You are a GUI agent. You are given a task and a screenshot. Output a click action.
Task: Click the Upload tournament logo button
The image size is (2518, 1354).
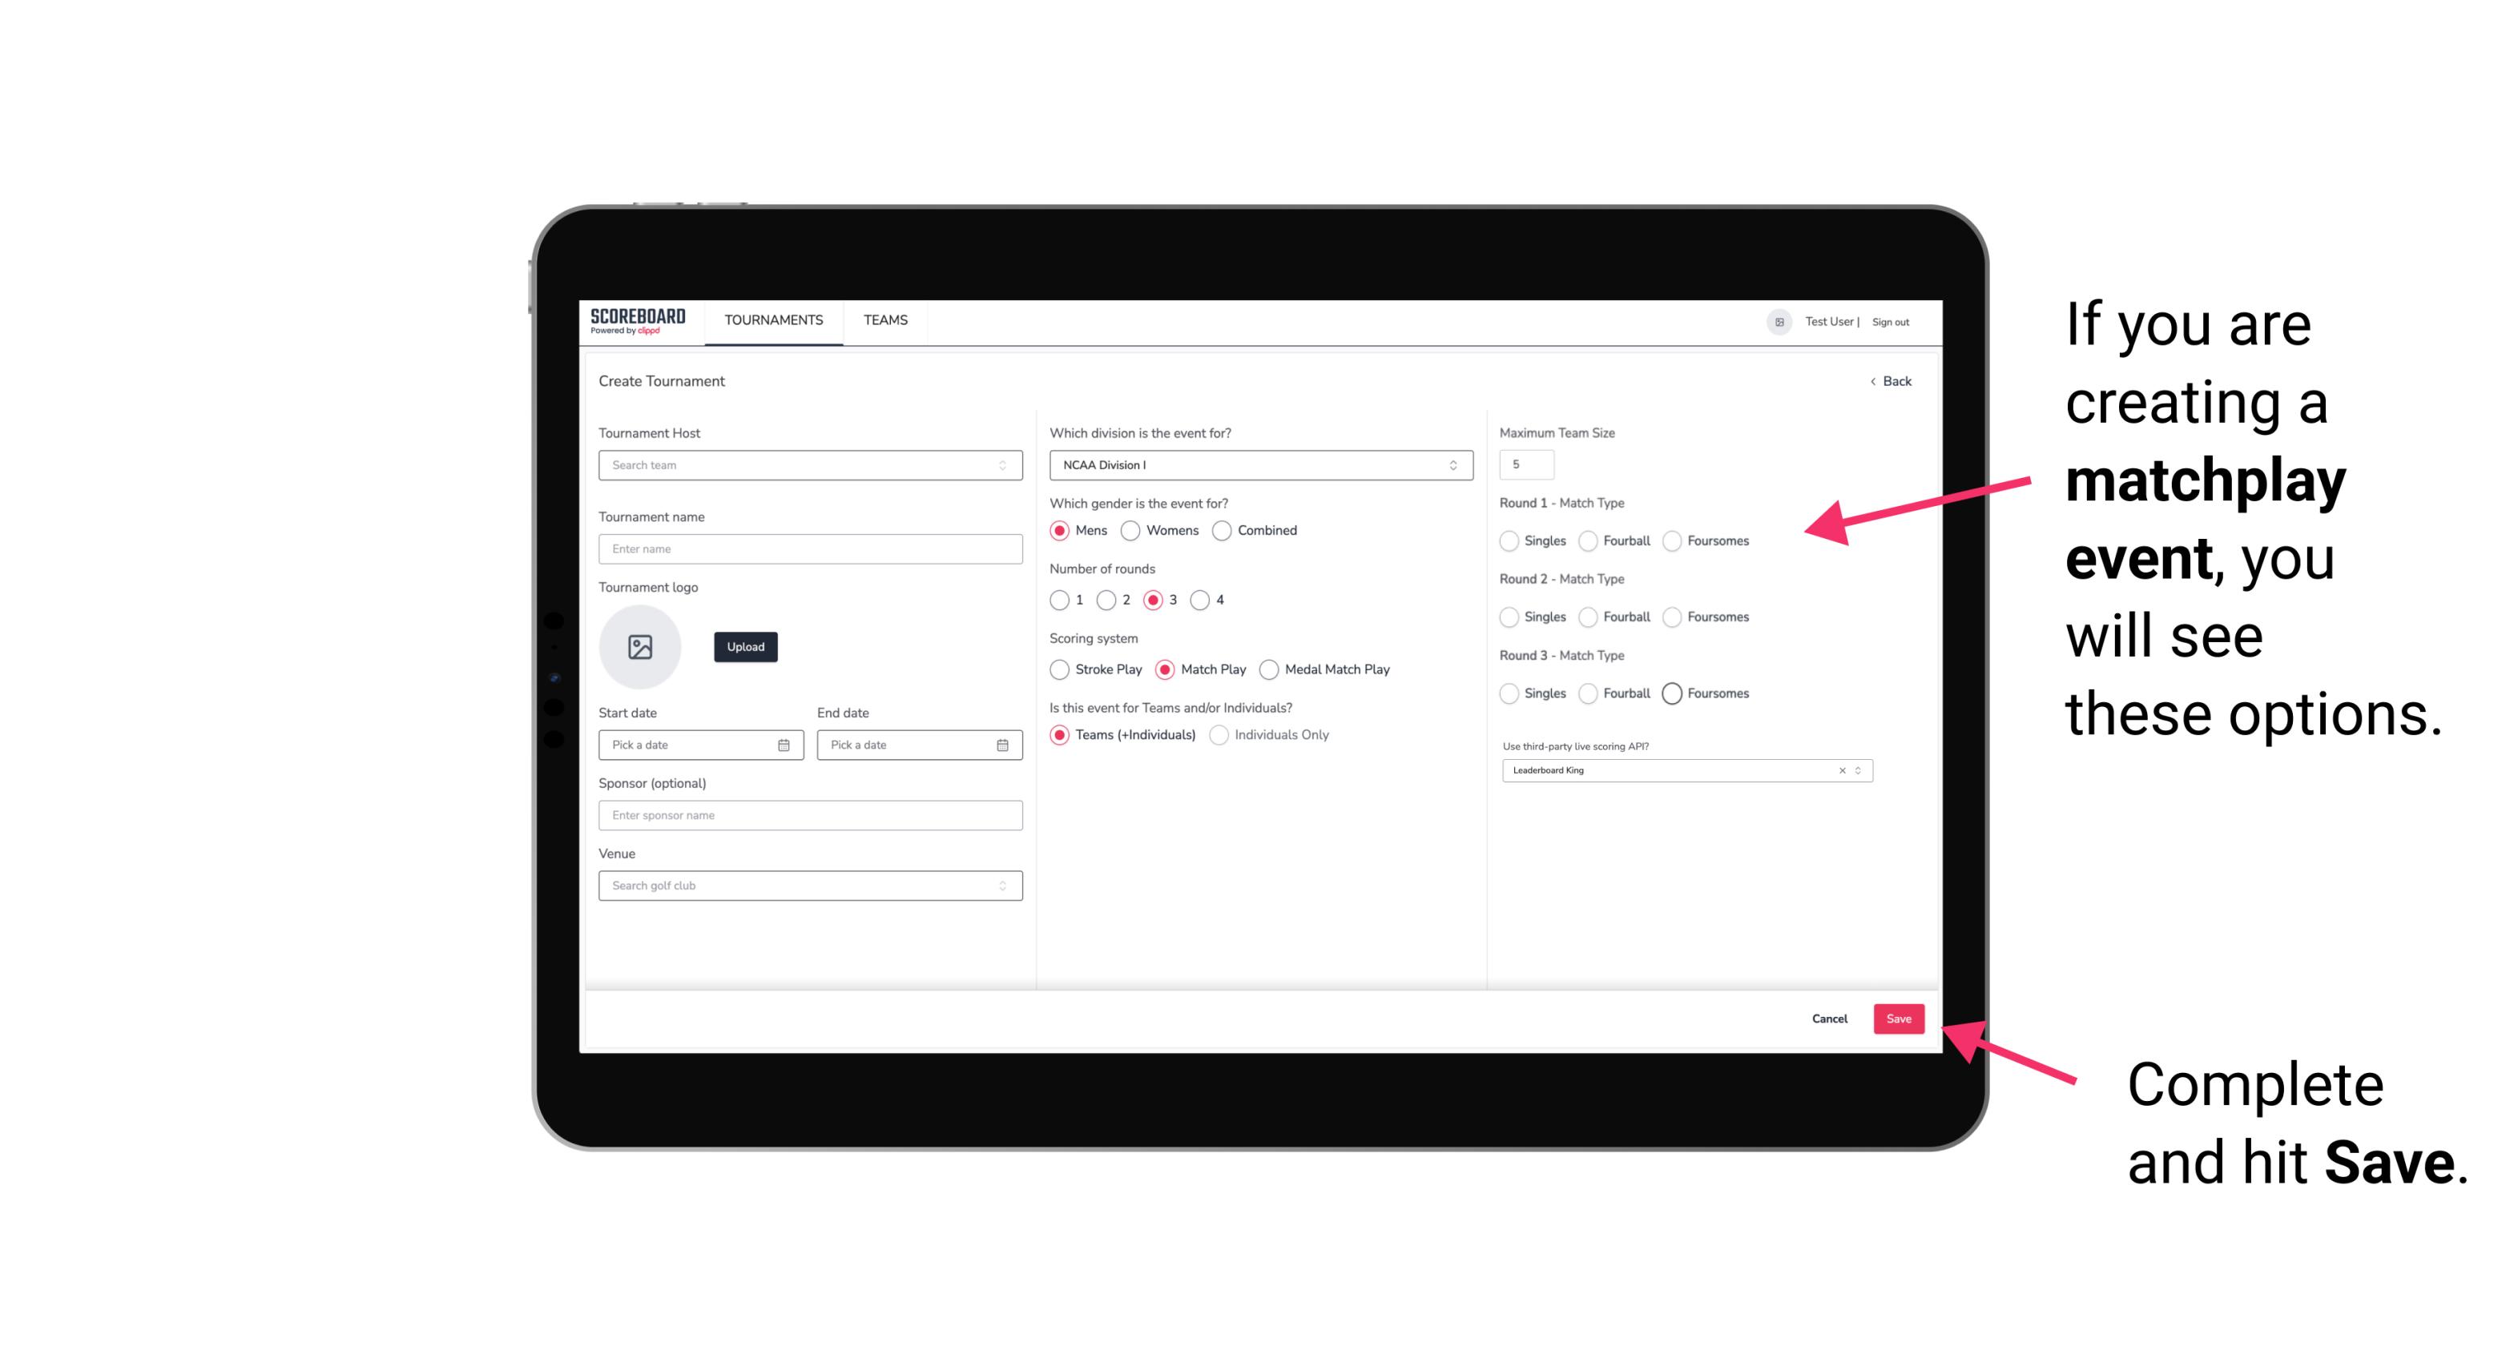pos(745,647)
